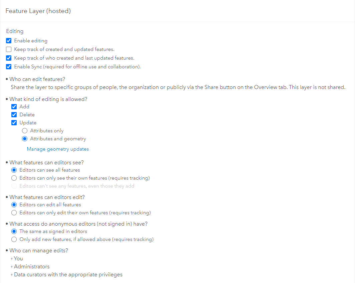Pick Editors can only edit their own features
The height and width of the screenshot is (283, 355).
coord(14,213)
